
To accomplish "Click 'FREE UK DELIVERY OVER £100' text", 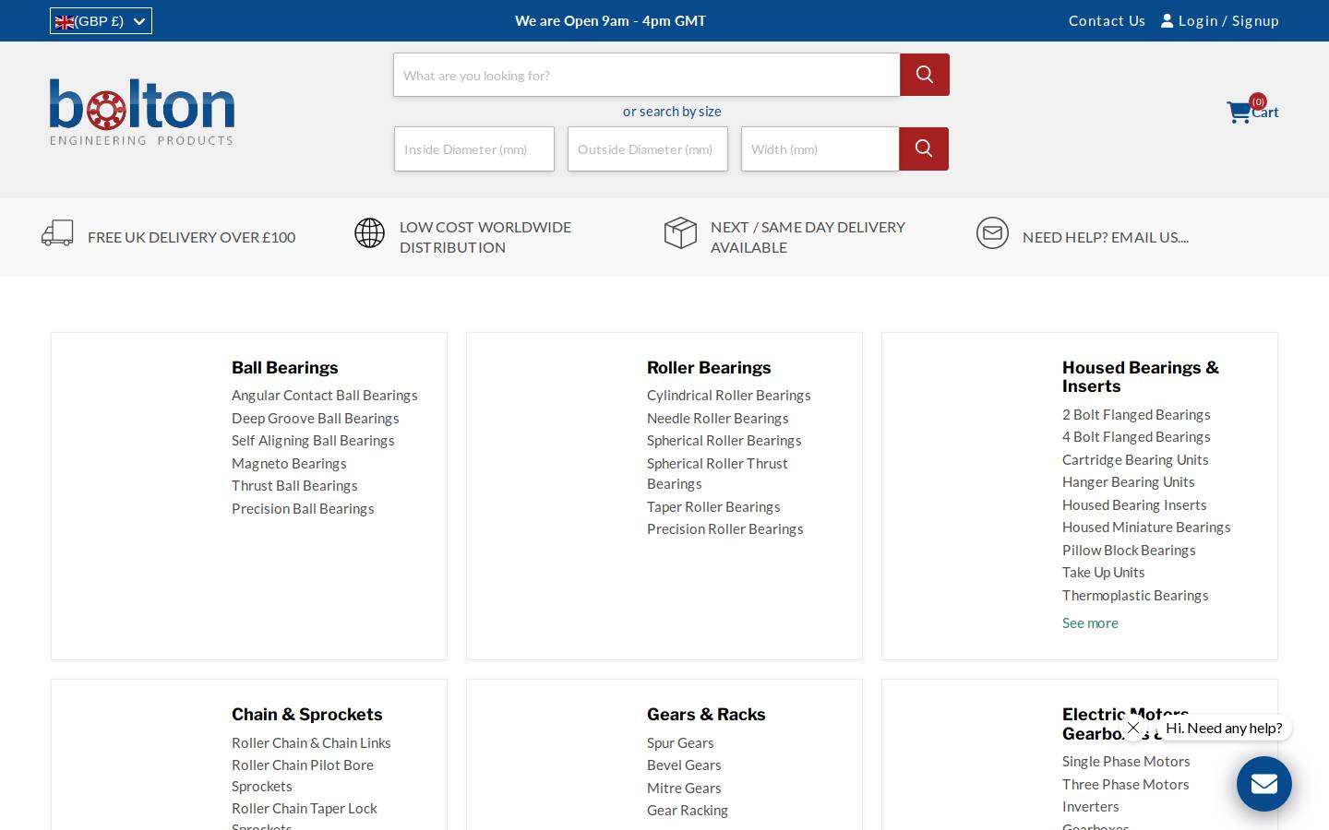I will click(x=192, y=237).
